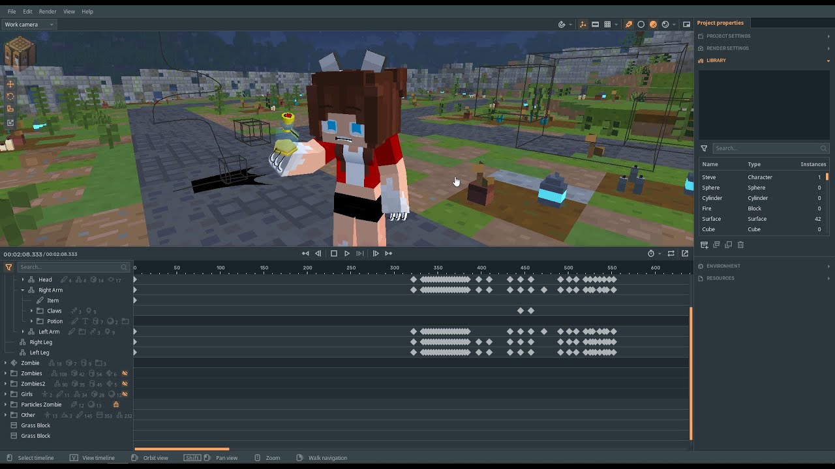This screenshot has height=469, width=835.
Task: Open the Work camera dropdown
Action: [x=29, y=24]
